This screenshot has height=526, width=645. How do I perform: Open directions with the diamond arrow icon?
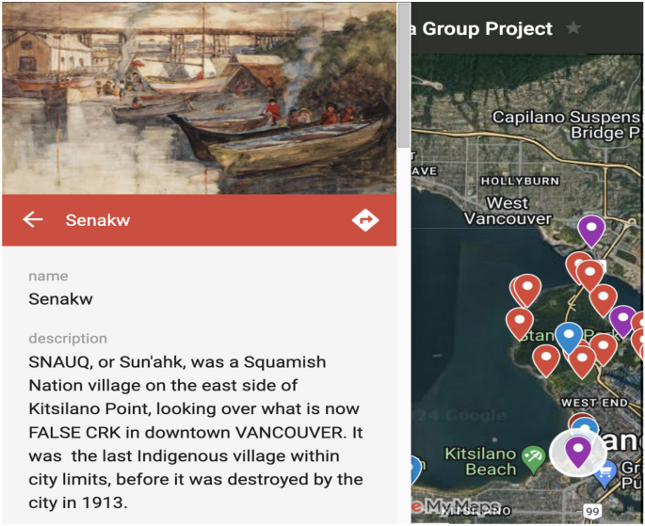[365, 220]
